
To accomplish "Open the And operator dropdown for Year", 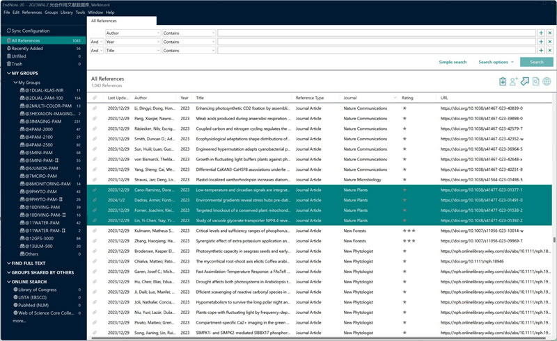I will pos(97,42).
